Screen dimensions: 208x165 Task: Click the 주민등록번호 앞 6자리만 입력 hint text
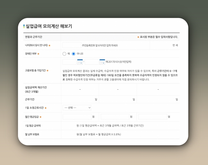click(100, 45)
